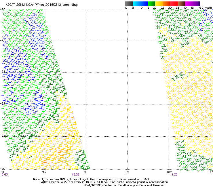Screen dimensions: 213x187
Task: Click the purple '16:03' swath time label
Action: [4, 175]
